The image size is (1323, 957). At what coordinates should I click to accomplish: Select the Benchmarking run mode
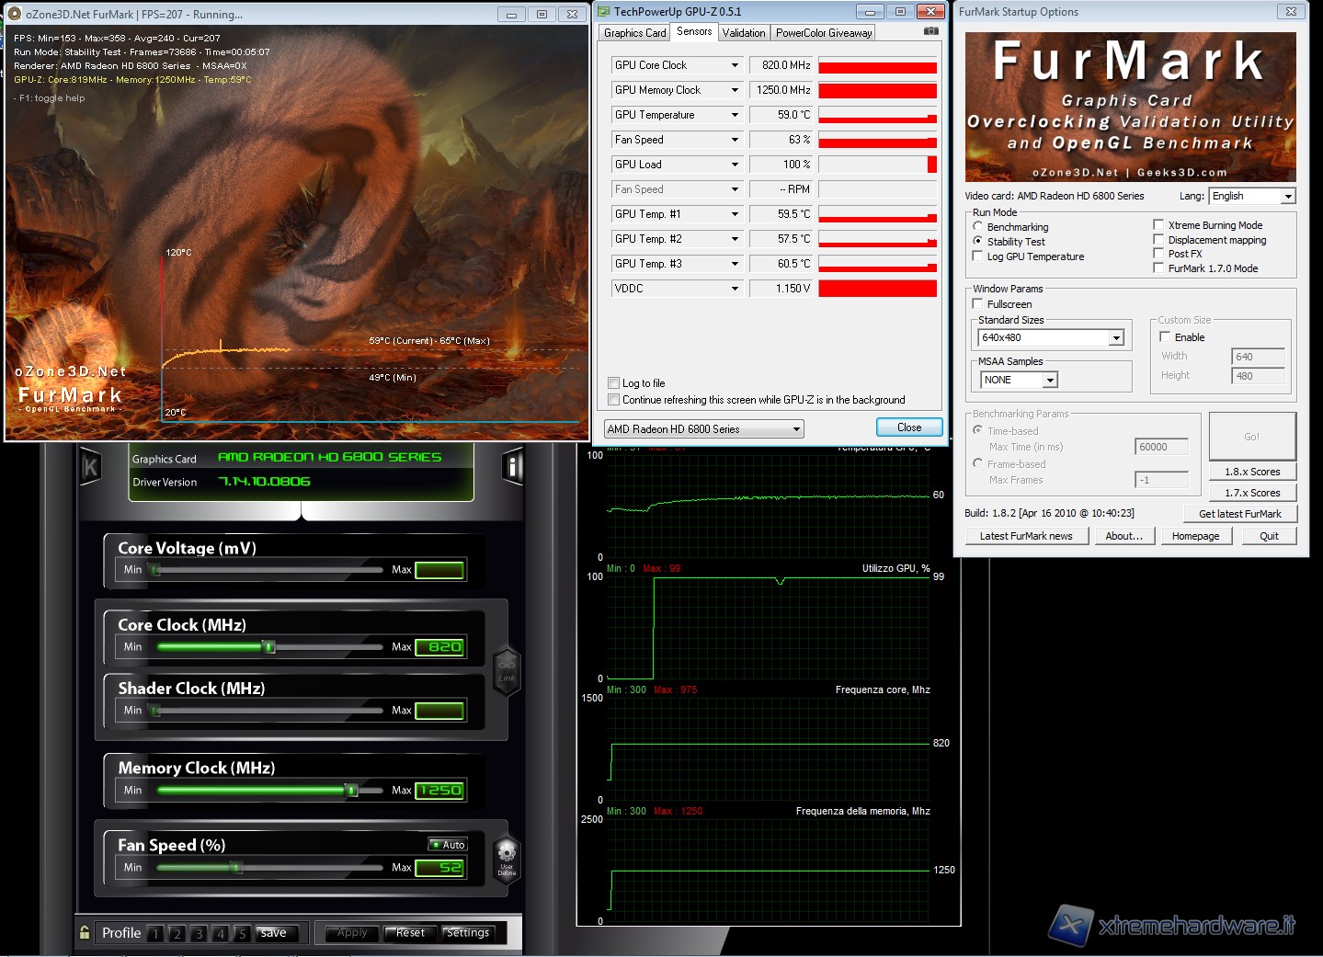[978, 226]
